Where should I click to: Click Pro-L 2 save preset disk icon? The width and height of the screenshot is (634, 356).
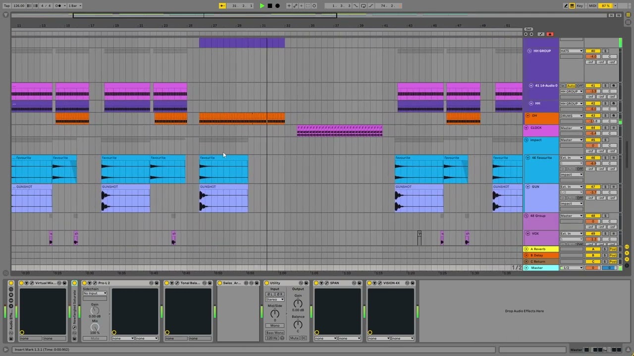pyautogui.click(x=157, y=283)
